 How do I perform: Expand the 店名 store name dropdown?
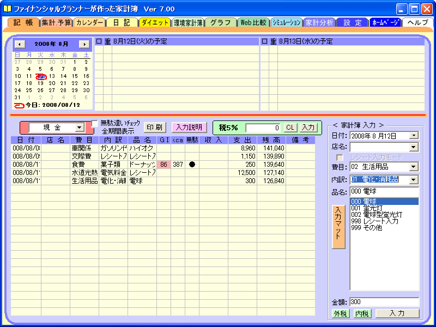click(x=414, y=147)
